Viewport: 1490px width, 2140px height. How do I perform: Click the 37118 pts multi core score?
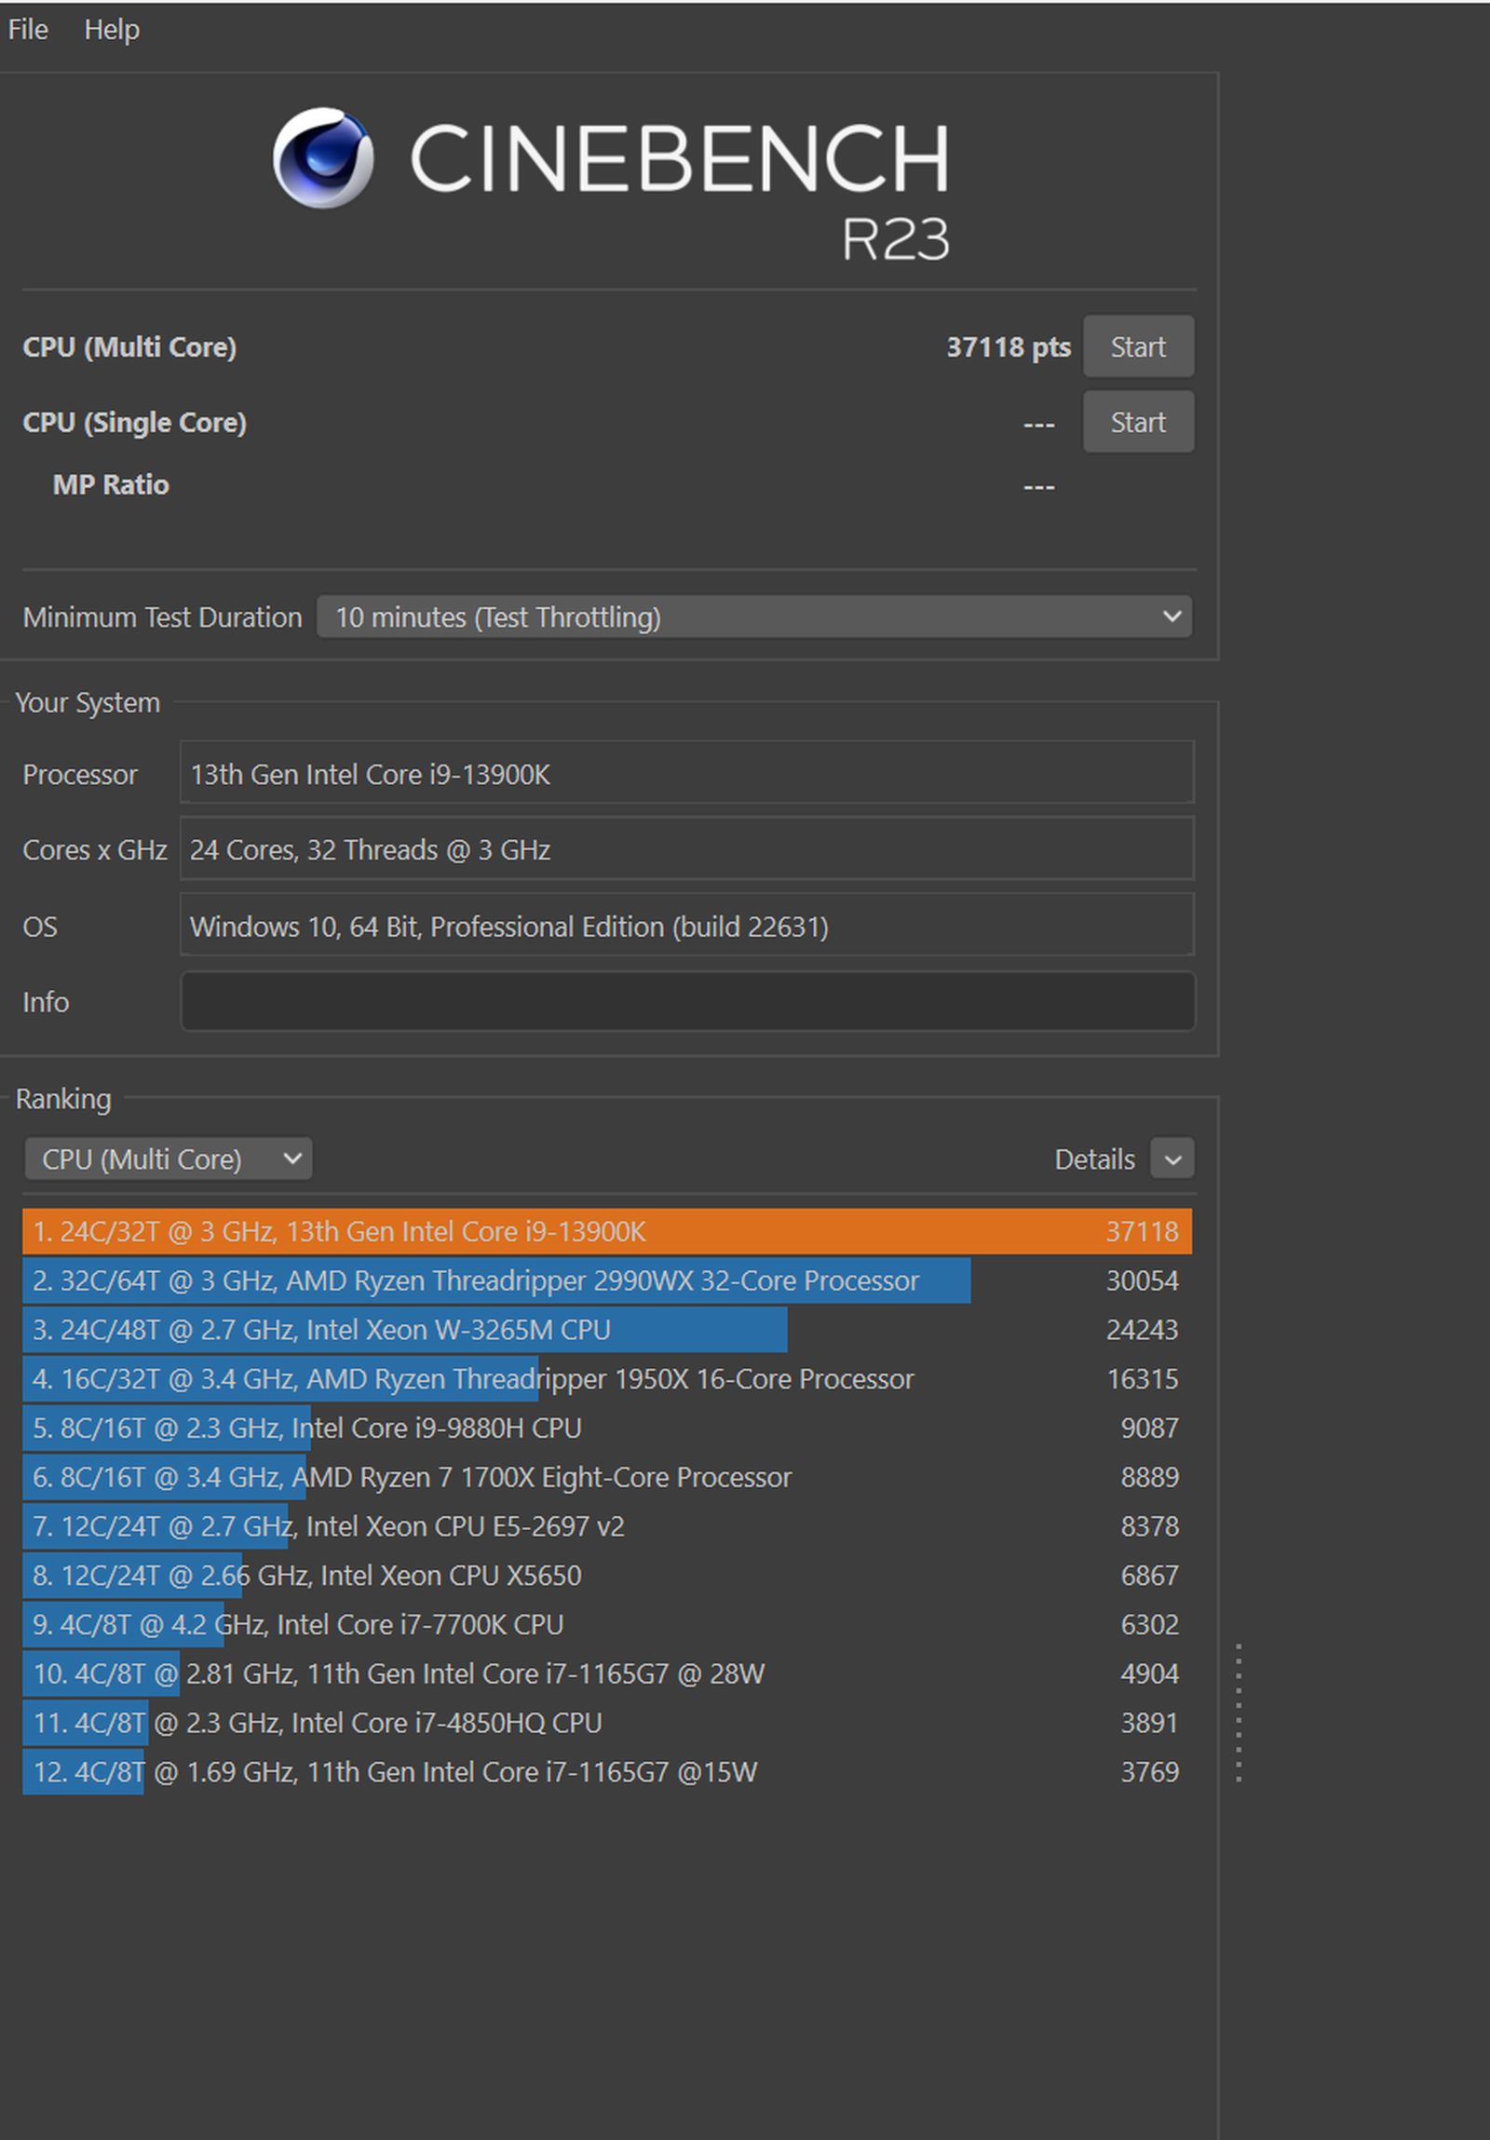pyautogui.click(x=1009, y=347)
